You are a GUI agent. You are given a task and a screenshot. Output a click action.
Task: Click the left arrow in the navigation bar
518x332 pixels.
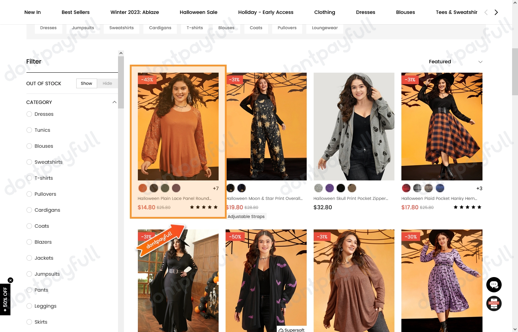[x=486, y=12]
